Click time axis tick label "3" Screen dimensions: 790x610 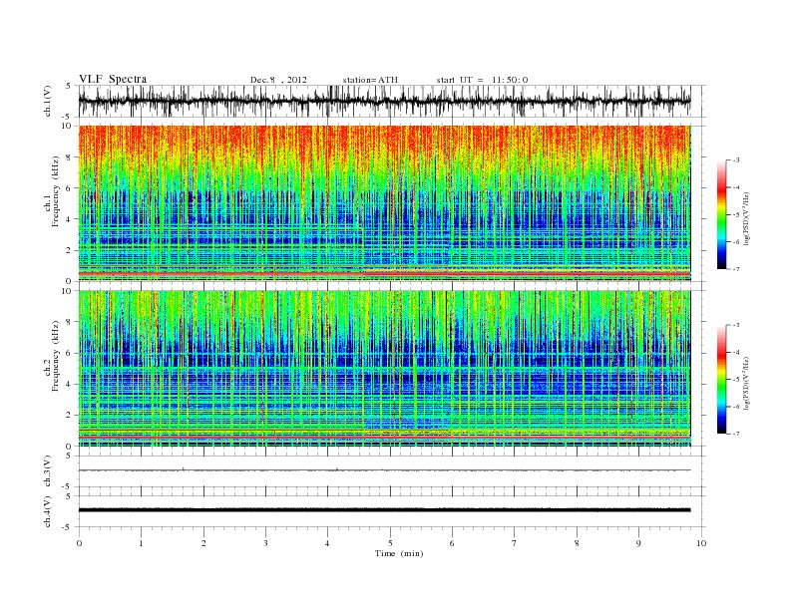click(x=265, y=543)
